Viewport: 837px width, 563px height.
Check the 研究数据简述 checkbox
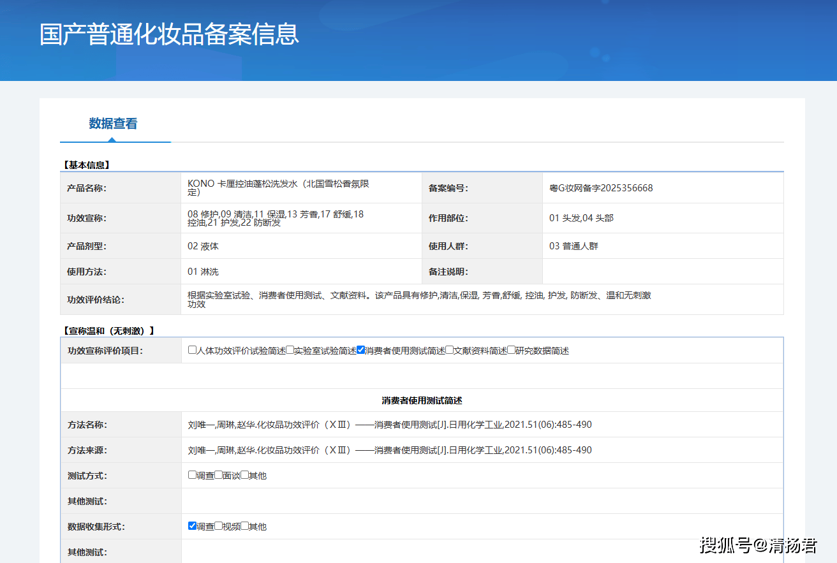[x=512, y=350]
